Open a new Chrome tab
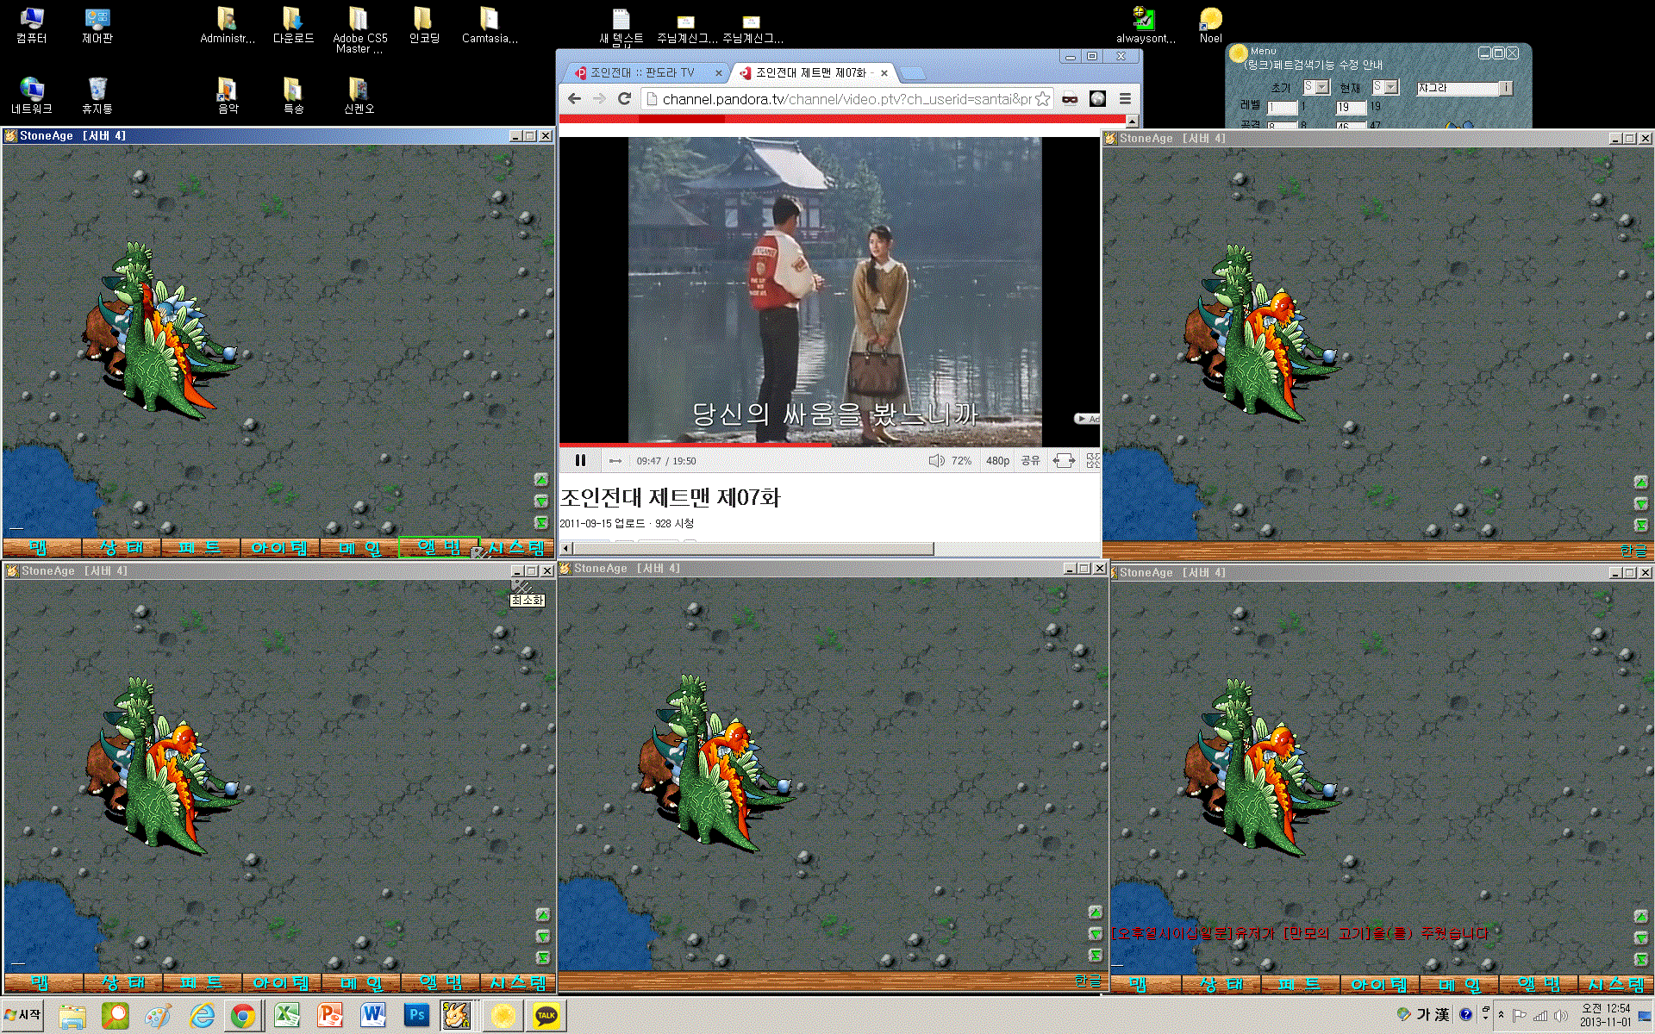Image resolution: width=1655 pixels, height=1034 pixels. pyautogui.click(x=912, y=73)
